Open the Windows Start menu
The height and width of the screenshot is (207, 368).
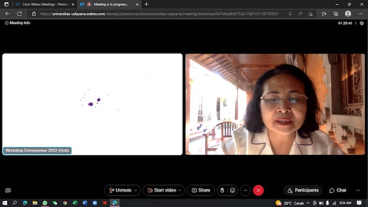(5, 203)
